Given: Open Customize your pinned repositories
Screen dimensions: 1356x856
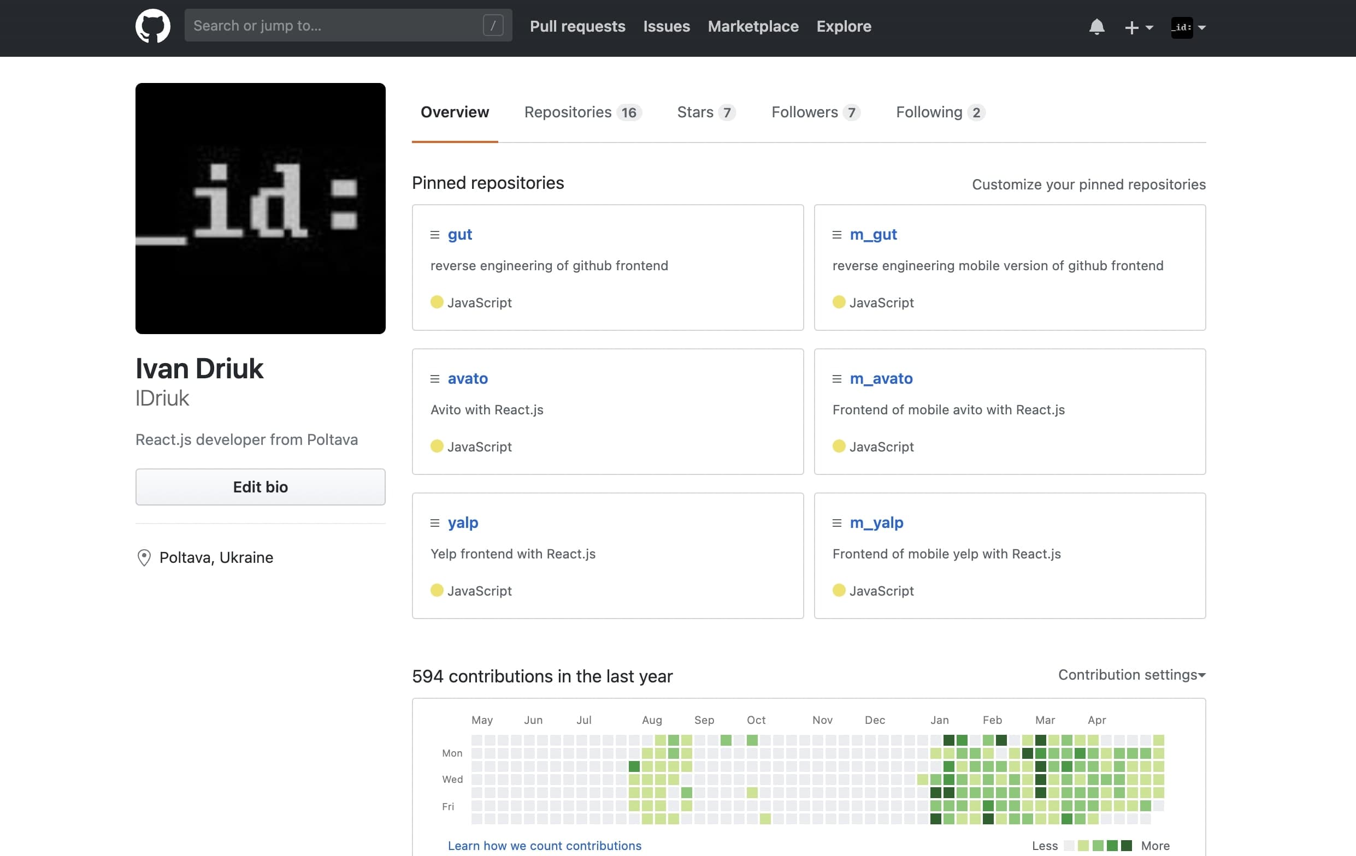Looking at the screenshot, I should (x=1088, y=185).
